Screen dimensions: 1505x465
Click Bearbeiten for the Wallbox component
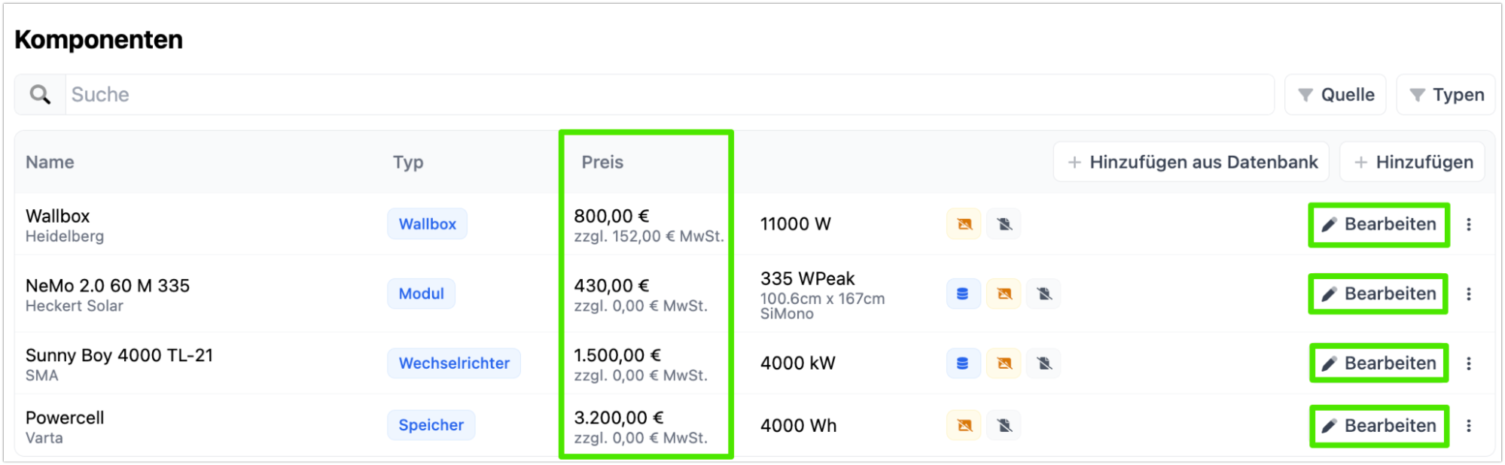(1379, 224)
